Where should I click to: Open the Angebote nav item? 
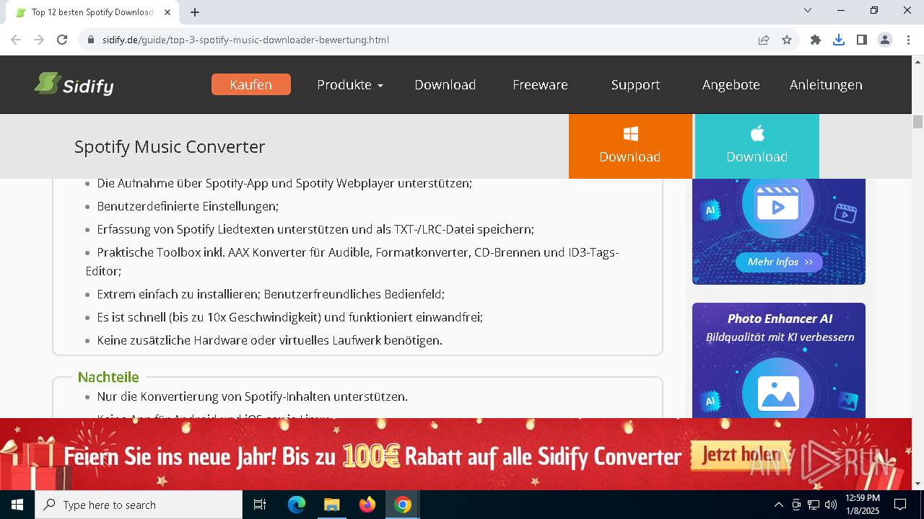[731, 84]
